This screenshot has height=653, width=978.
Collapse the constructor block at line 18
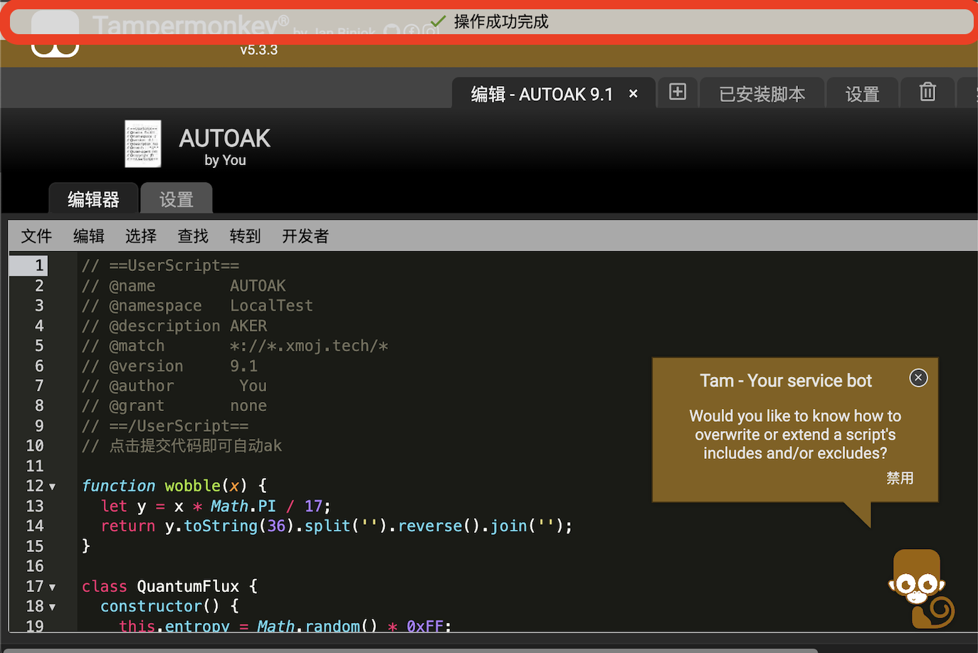(52, 607)
